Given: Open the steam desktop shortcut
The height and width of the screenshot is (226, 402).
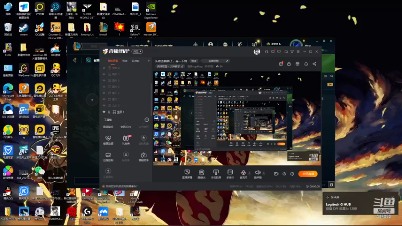Looking at the screenshot, I should 23,30.
